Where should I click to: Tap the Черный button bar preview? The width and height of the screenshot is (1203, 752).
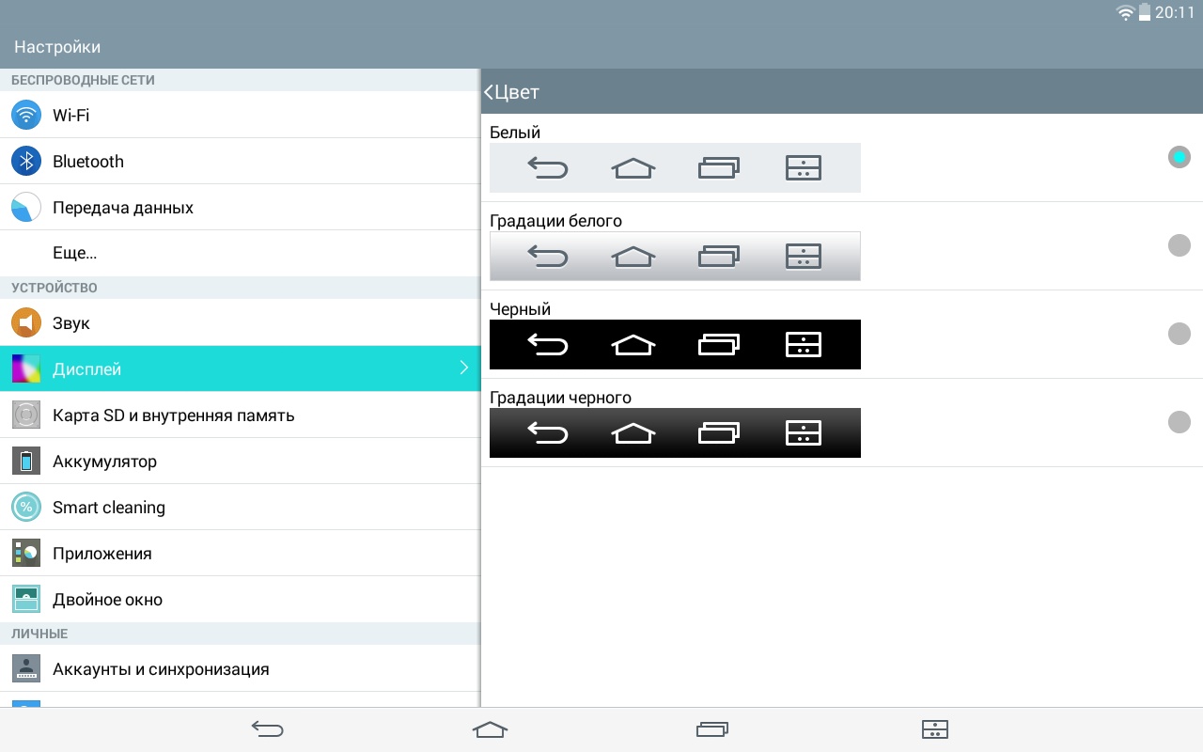pyautogui.click(x=675, y=344)
